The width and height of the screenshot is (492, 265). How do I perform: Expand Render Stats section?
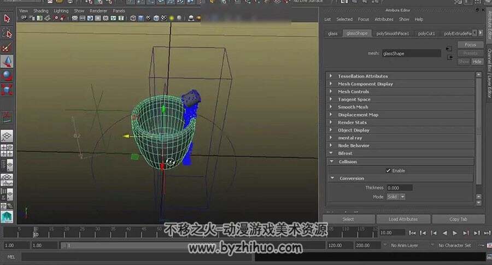point(400,122)
